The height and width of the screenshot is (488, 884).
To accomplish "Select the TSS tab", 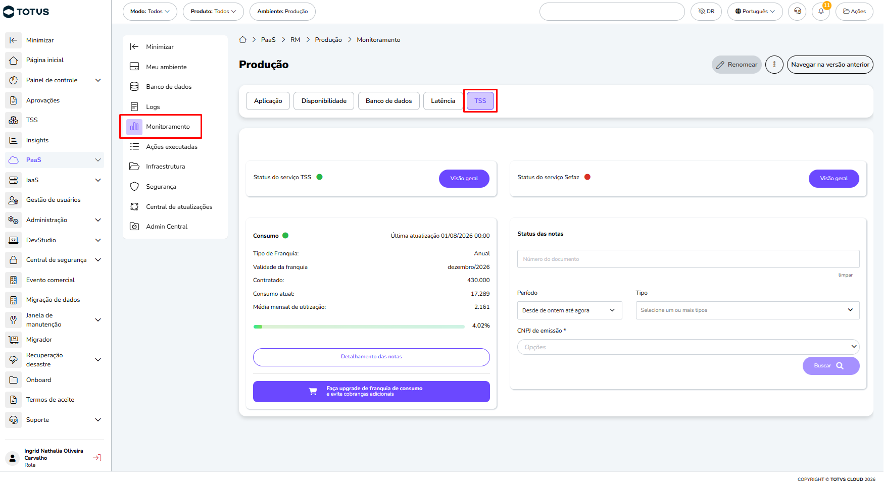I will (480, 101).
